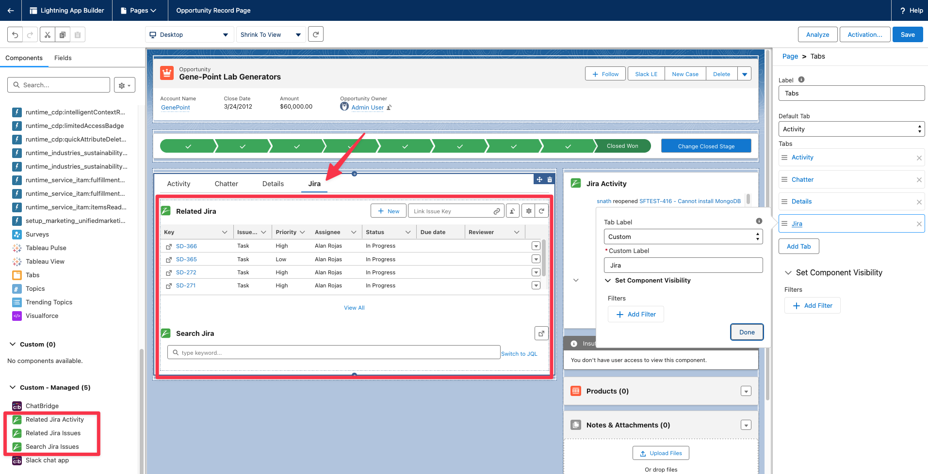Click Done in the tab popover

[x=747, y=332]
